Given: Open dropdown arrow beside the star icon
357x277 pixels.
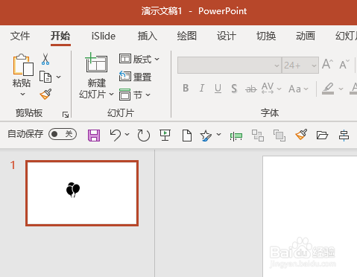Looking at the screenshot, I should coord(218,134).
